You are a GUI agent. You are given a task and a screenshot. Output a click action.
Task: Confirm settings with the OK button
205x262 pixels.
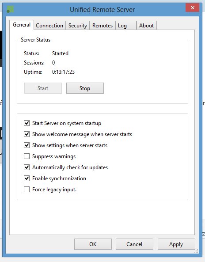[x=93, y=244]
